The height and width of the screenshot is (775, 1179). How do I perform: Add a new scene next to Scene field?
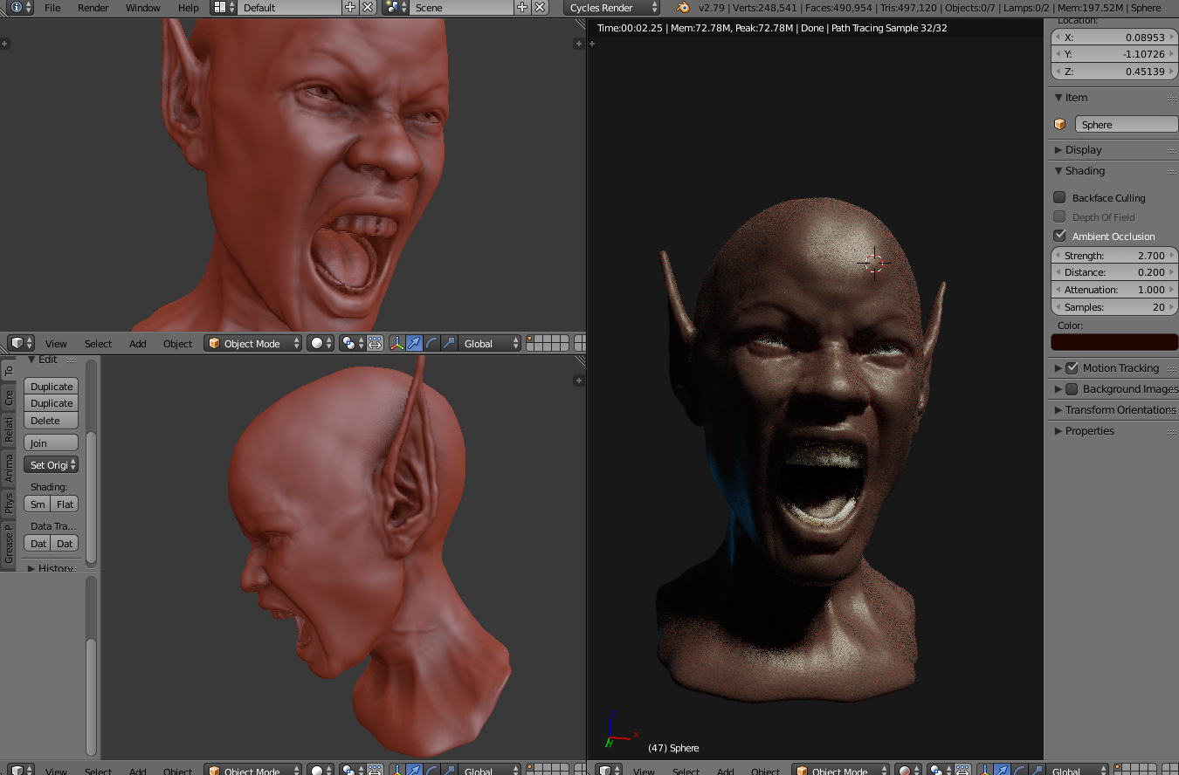click(522, 7)
